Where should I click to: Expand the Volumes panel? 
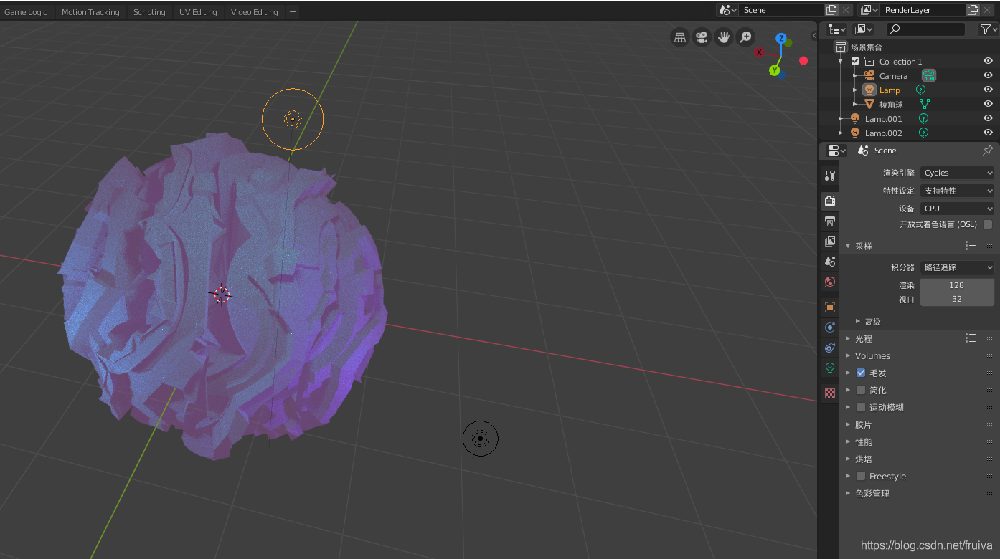(x=848, y=355)
